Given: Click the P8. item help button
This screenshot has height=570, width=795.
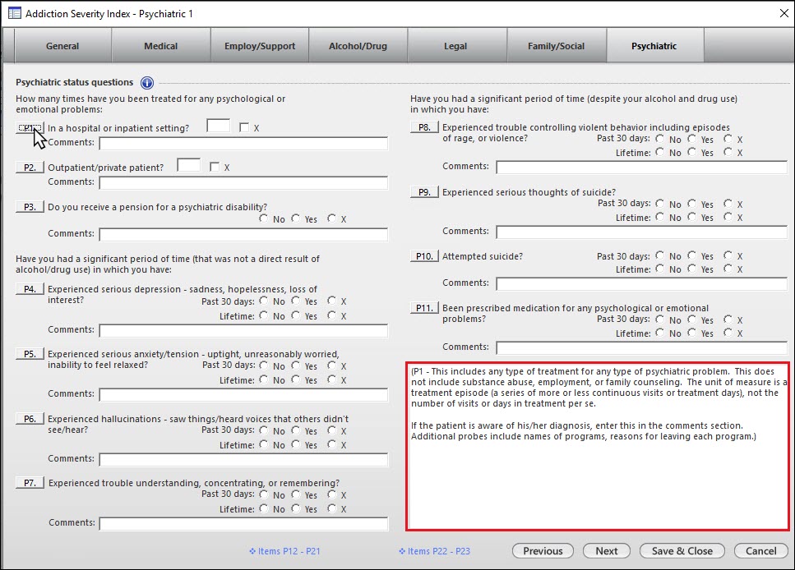Looking at the screenshot, I should [x=424, y=127].
